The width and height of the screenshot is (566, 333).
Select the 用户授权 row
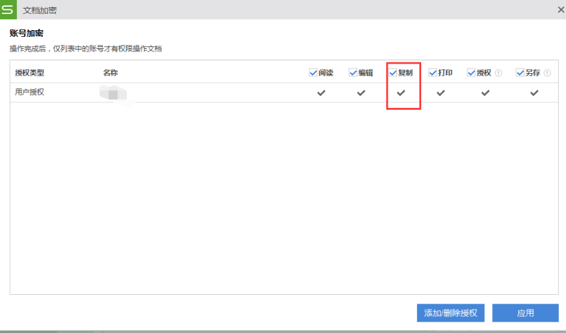30,92
